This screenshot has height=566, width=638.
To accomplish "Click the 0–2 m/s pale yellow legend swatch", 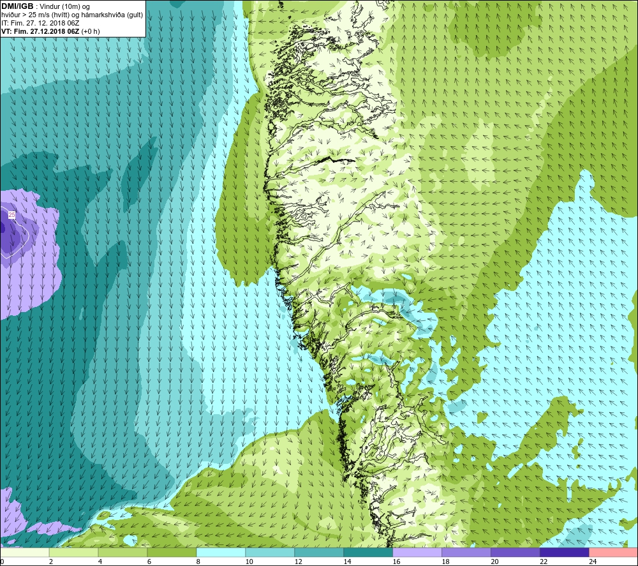I will point(25,553).
